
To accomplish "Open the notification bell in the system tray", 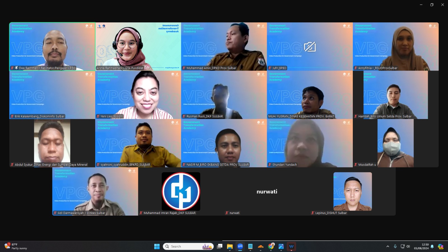I will pyautogui.click(x=432, y=246).
